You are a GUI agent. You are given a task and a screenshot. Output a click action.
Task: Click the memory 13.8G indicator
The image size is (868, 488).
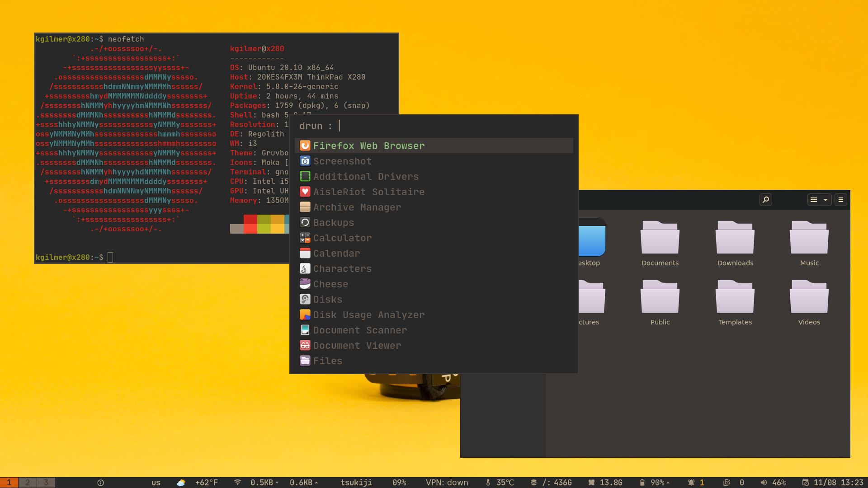606,483
